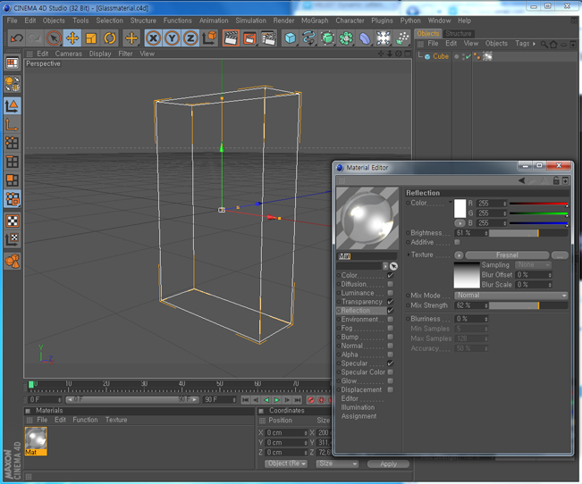582x484 pixels.
Task: Click the Reflection color swatch
Action: click(x=460, y=208)
